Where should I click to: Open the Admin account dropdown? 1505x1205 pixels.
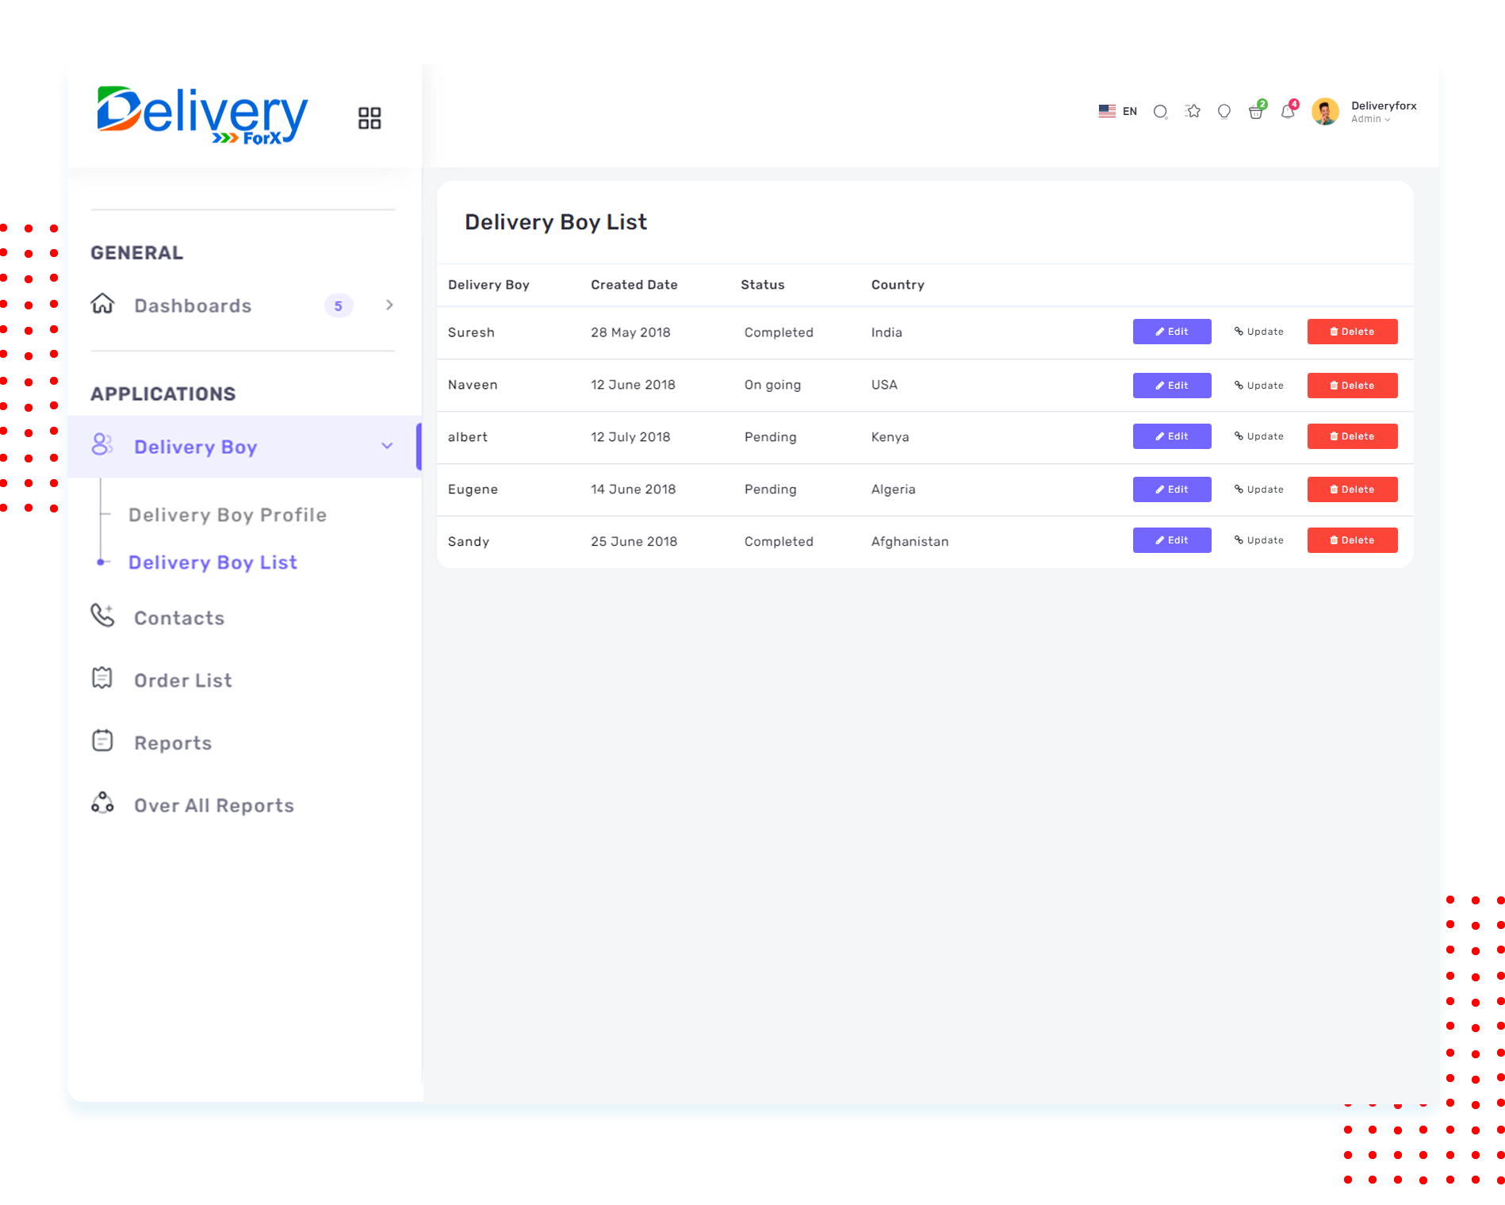pos(1370,120)
